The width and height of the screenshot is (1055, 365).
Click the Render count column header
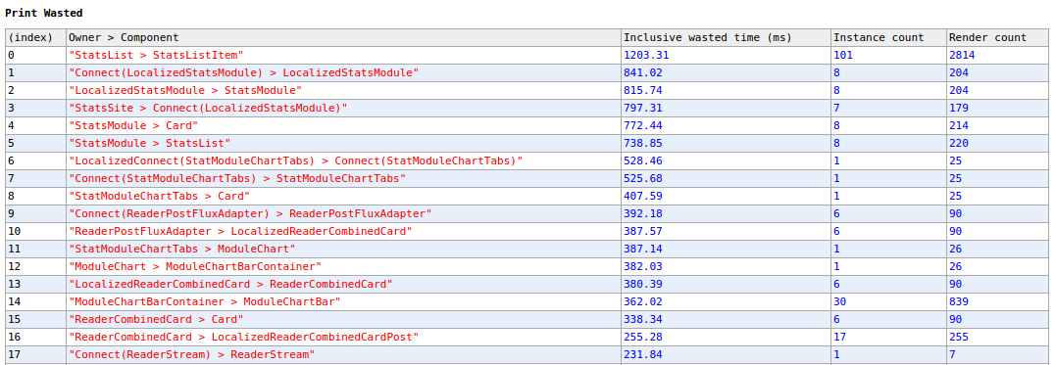tap(998, 37)
